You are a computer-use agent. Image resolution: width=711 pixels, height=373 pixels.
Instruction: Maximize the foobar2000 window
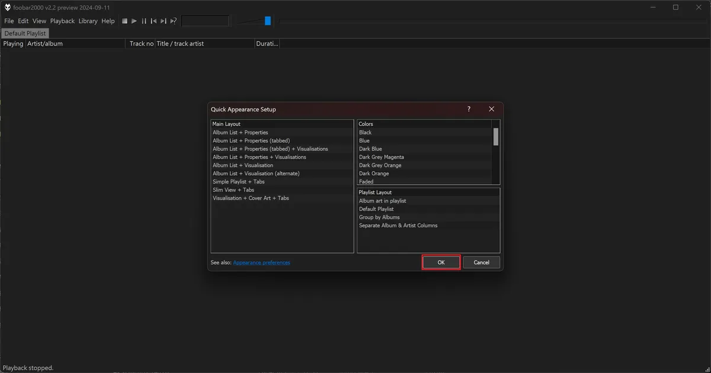click(x=675, y=7)
